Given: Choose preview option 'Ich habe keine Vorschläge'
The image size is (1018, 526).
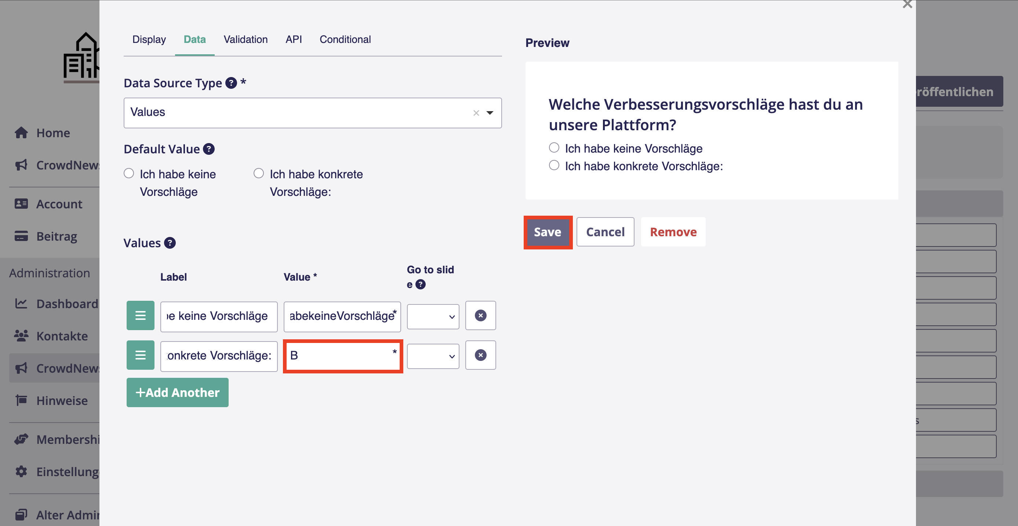Looking at the screenshot, I should point(554,148).
